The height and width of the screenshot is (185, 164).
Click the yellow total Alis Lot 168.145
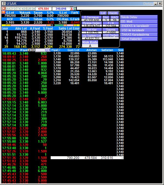click(20, 47)
